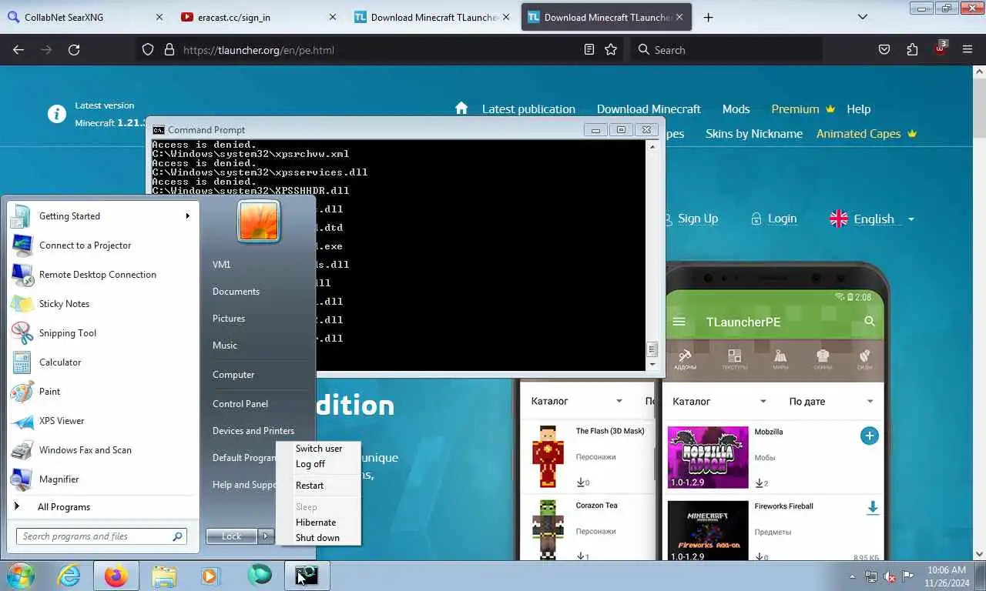The height and width of the screenshot is (591, 986).
Task: Open Remote Desktop Connection
Action: [x=102, y=275]
